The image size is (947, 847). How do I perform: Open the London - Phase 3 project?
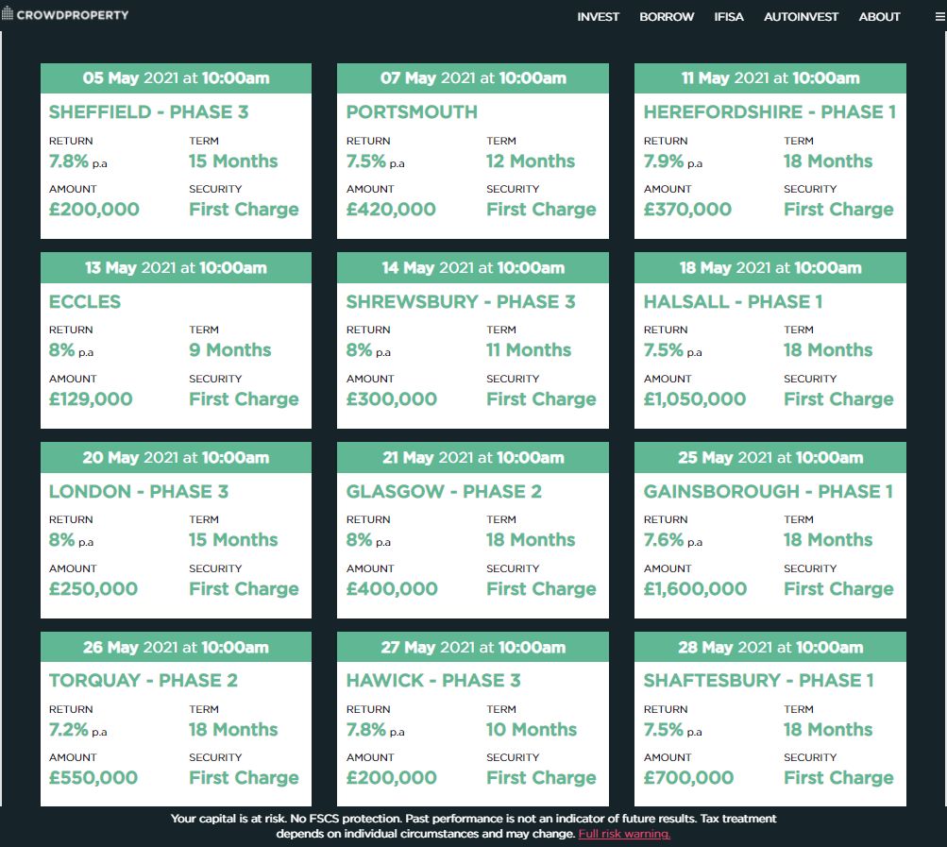[138, 491]
